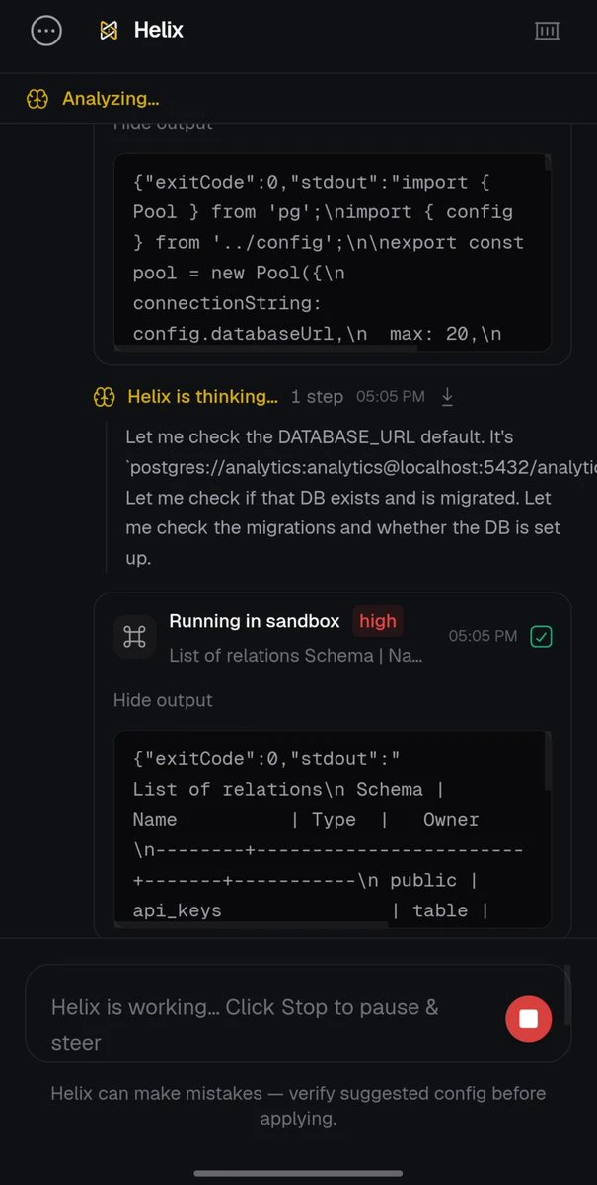Image resolution: width=597 pixels, height=1185 pixels.
Task: Click the Helix can make mistakes disclaimer
Action: pos(298,1106)
